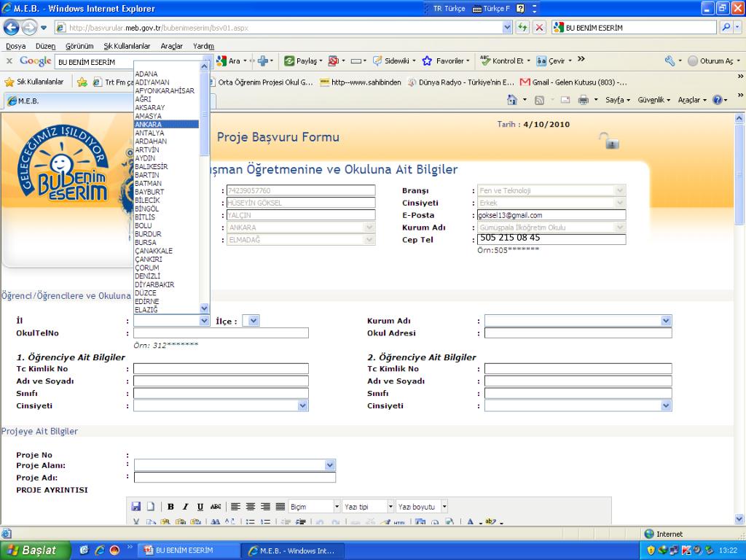The image size is (746, 560).
Task: Apply Underline in the project editor
Action: (200, 507)
